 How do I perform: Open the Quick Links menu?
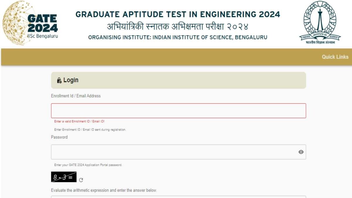(x=335, y=57)
